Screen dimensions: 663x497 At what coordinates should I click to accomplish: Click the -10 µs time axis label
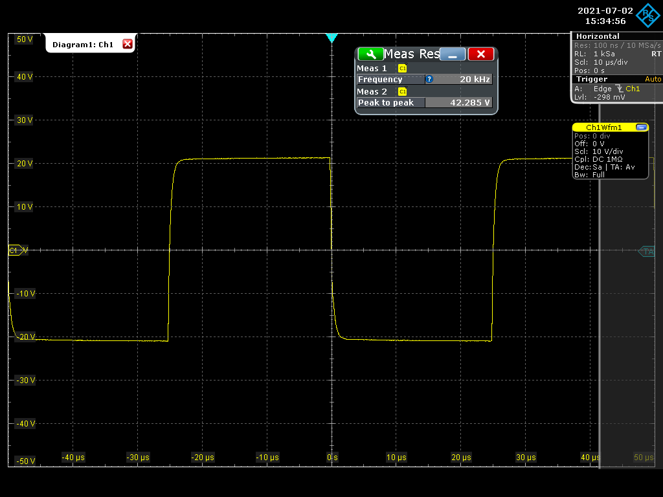click(267, 458)
